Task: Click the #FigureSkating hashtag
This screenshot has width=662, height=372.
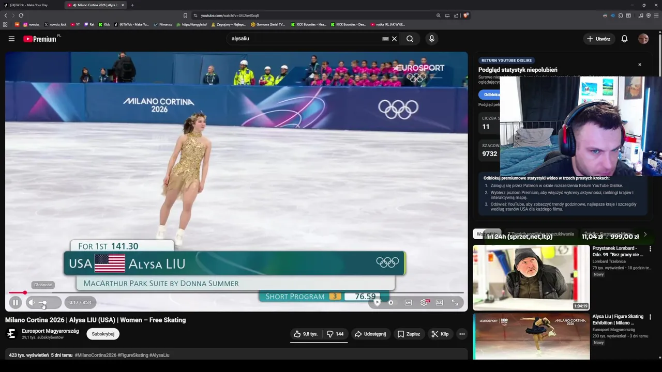Action: [133, 355]
